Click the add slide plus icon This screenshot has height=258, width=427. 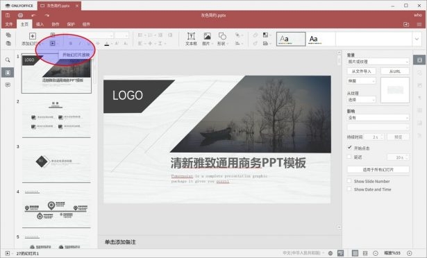pyautogui.click(x=33, y=36)
